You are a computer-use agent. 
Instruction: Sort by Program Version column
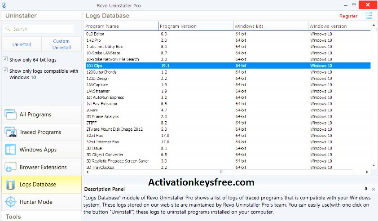[x=196, y=26]
